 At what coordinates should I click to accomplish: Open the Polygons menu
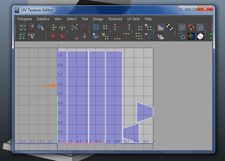[x=24, y=19]
